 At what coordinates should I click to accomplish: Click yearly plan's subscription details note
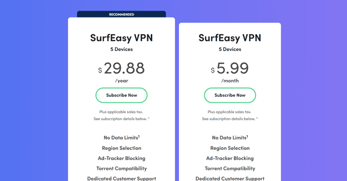(122, 119)
